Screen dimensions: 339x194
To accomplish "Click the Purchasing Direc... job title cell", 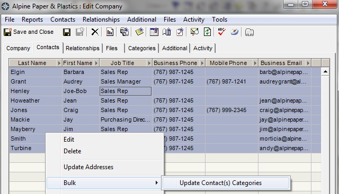I will [x=126, y=119].
